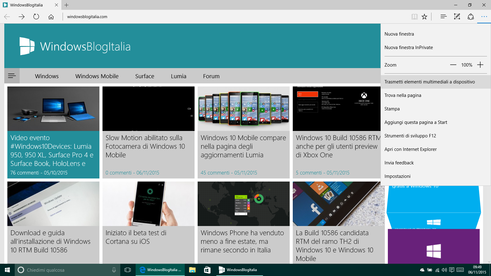Reload the page with refresh icon
Image resolution: width=491 pixels, height=276 pixels.
(x=36, y=17)
